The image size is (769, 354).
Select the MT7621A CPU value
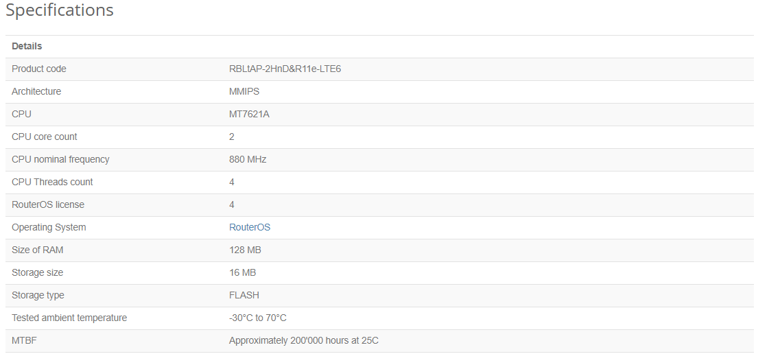(249, 115)
